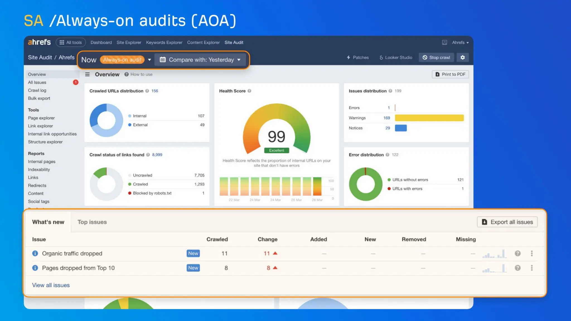The height and width of the screenshot is (321, 571).
Task: Toggle the sidebar hamburger menu icon
Action: point(87,74)
